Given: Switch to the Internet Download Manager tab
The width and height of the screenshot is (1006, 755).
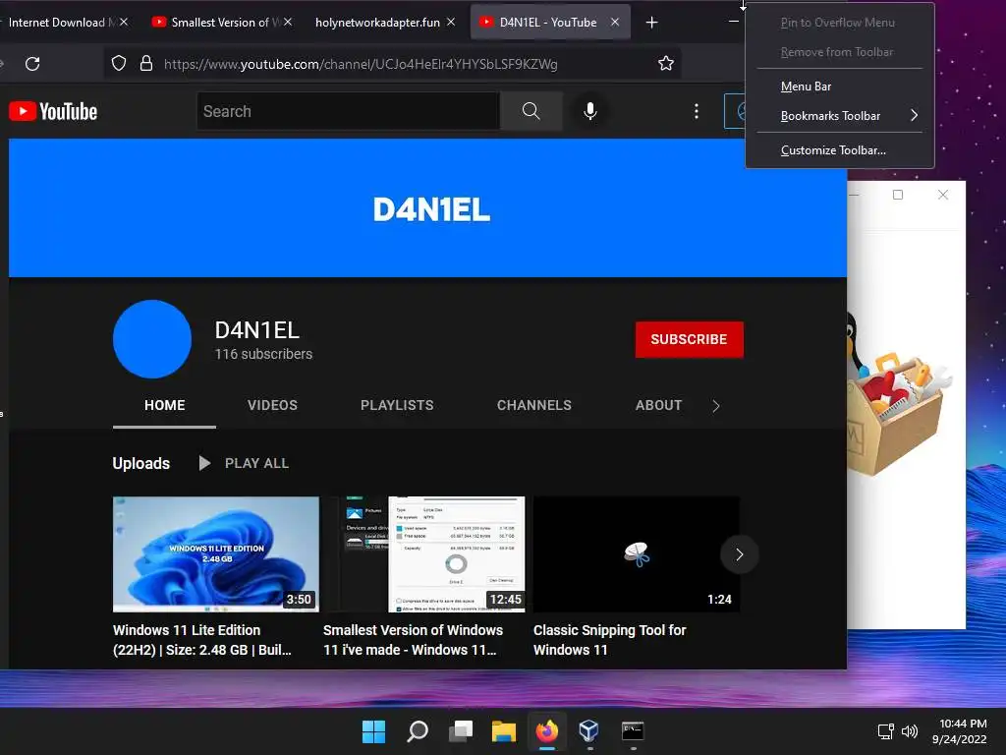Looking at the screenshot, I should click(60, 23).
